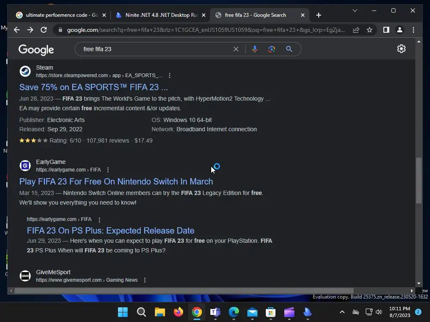Clear the Google search box text
Image resolution: width=430 pixels, height=322 pixels.
(x=236, y=49)
